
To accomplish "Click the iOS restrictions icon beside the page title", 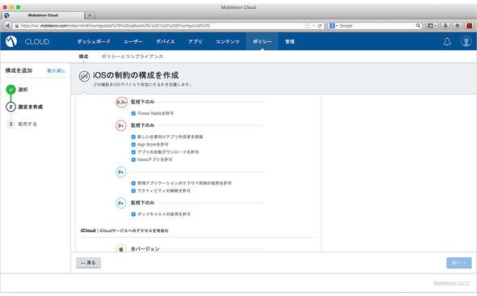I will (x=84, y=76).
